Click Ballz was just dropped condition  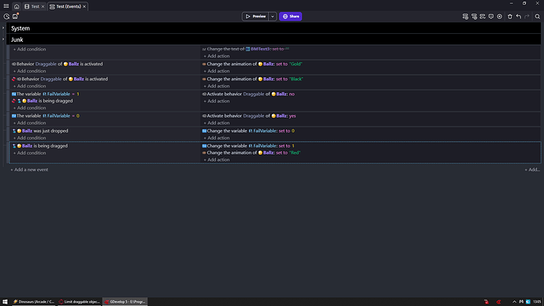tap(40, 131)
